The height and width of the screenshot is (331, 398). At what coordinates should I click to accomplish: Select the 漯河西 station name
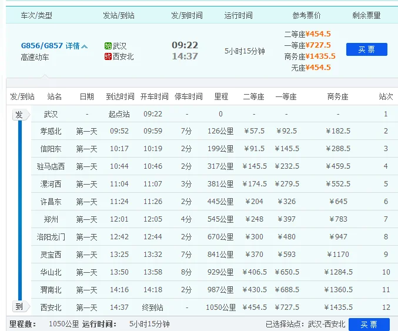(x=51, y=184)
